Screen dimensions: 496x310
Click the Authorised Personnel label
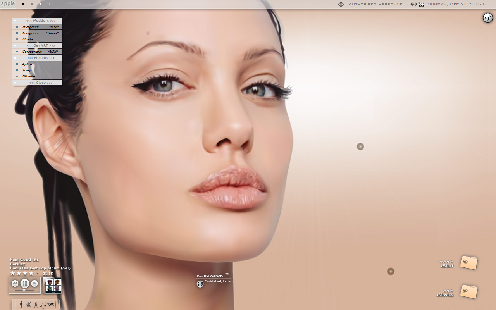click(376, 4)
